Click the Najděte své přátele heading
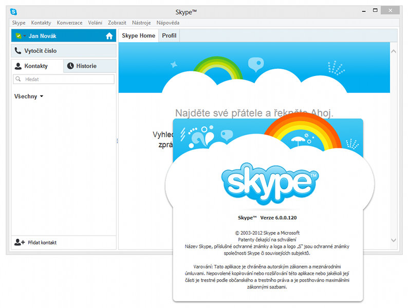The height and width of the screenshot is (308, 409). click(x=254, y=113)
